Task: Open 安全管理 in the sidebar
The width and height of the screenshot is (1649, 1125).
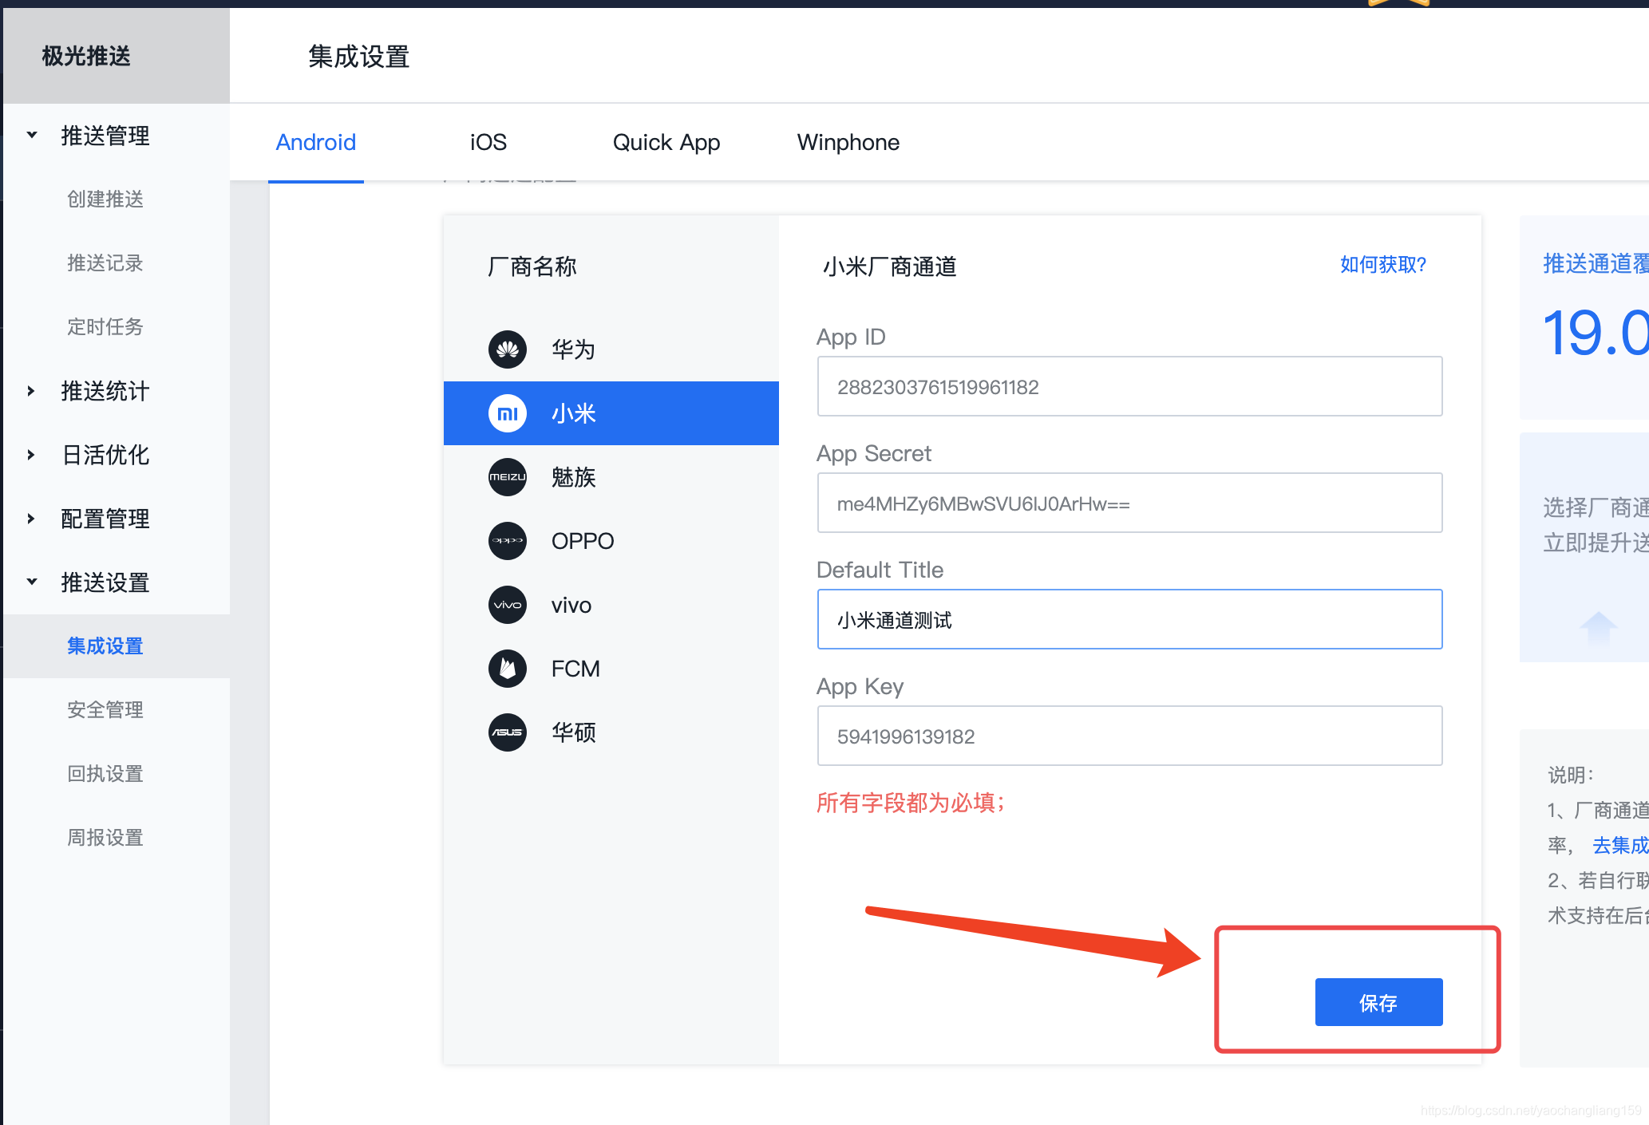Action: pos(105,710)
